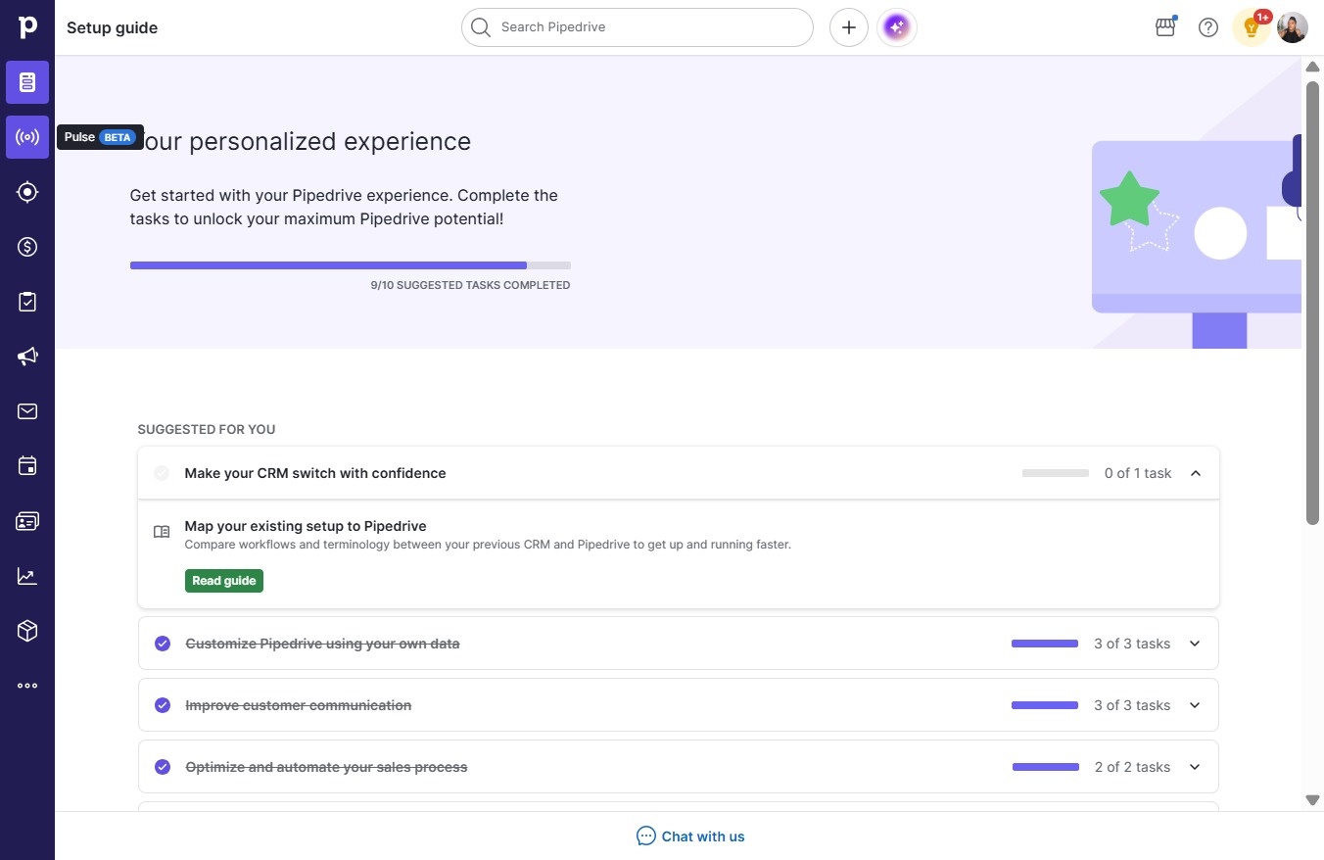The width and height of the screenshot is (1324, 860).
Task: Show more sidebar items via the ellipsis
Action: click(27, 686)
